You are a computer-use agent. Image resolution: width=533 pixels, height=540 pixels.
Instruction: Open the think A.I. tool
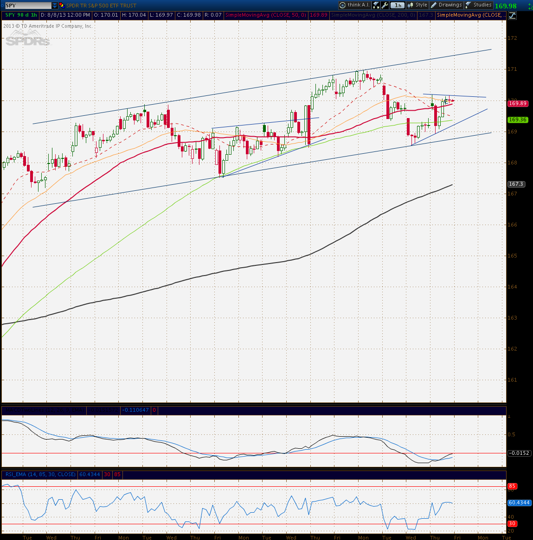point(355,5)
